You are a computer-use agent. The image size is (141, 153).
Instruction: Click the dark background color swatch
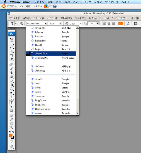coord(13,138)
